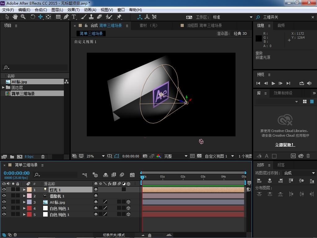Viewport: 317px width, 238px height.
Task: Jump to the first frame
Action: click(x=258, y=83)
